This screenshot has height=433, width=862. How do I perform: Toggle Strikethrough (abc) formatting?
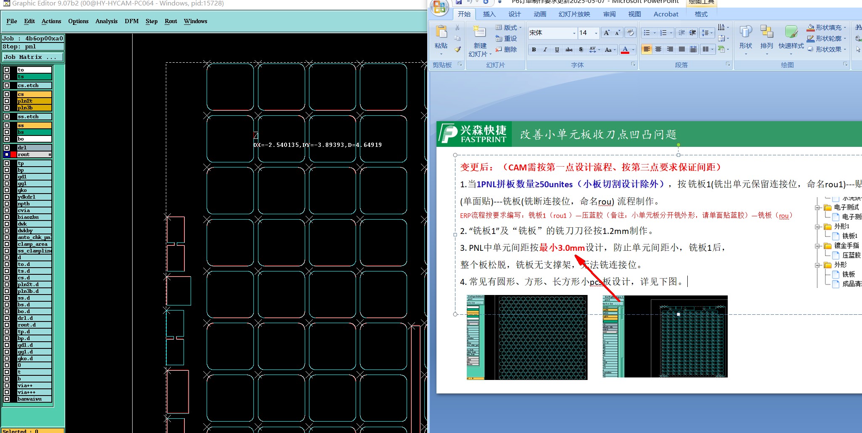point(569,50)
